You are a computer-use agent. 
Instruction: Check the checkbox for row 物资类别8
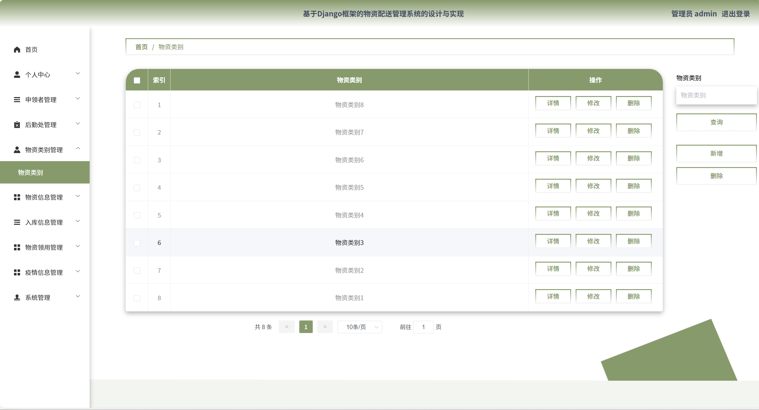pos(137,105)
